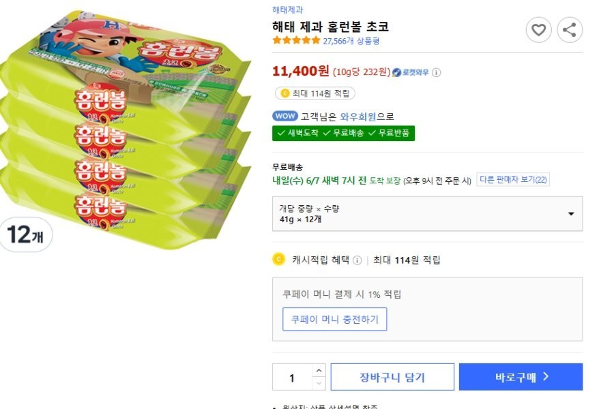Image resolution: width=614 pixels, height=409 pixels.
Task: Open the 와우회원 membership link
Action: 358,117
